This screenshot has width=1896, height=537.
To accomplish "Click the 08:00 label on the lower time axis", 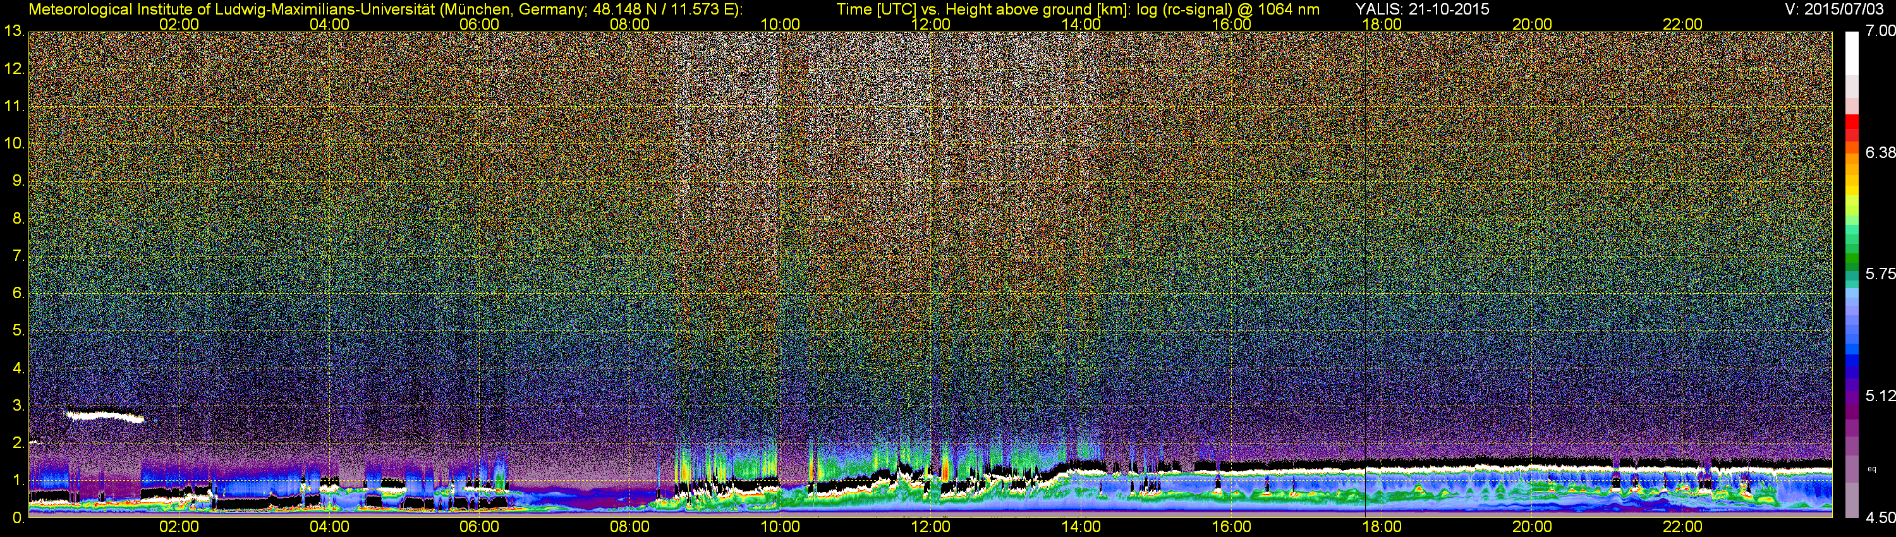I will 629,527.
